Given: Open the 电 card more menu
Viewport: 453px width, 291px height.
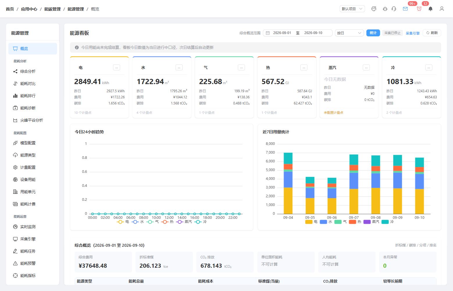Looking at the screenshot, I should point(116,68).
